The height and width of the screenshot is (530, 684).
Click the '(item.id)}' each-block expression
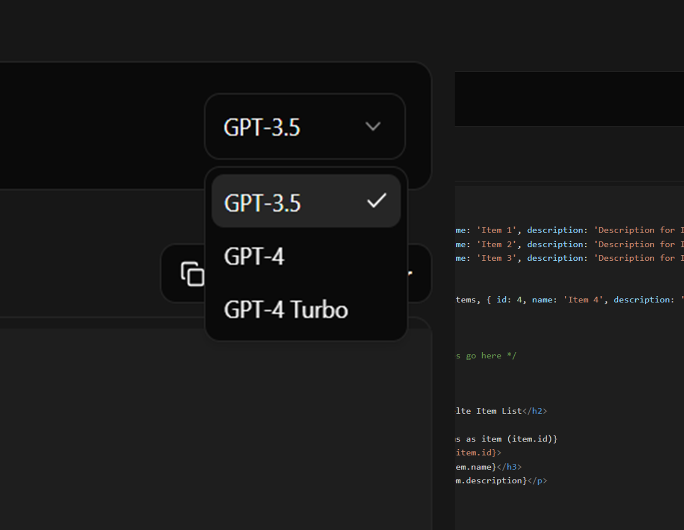coord(532,439)
